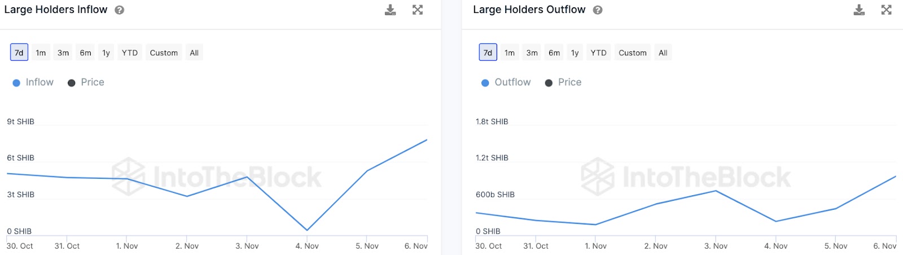Open Custom date range for Outflow chart
The height and width of the screenshot is (255, 903).
(x=633, y=52)
